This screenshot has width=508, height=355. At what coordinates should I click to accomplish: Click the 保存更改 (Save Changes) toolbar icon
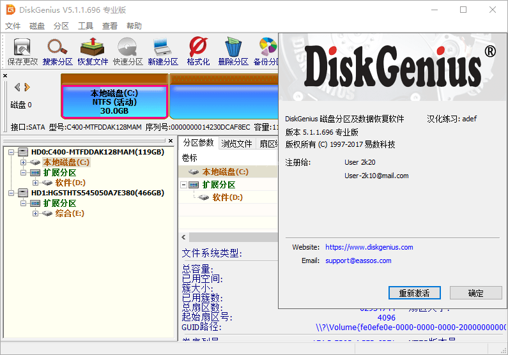click(23, 51)
